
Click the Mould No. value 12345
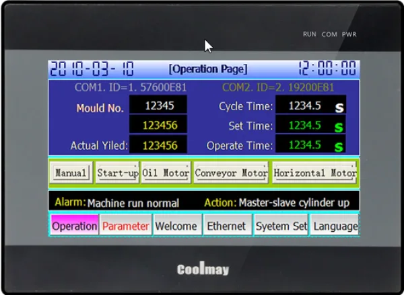(x=158, y=104)
